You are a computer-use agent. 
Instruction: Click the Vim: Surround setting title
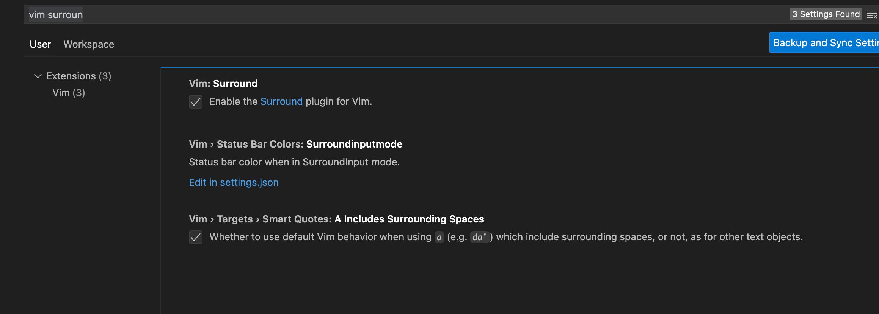(x=223, y=83)
